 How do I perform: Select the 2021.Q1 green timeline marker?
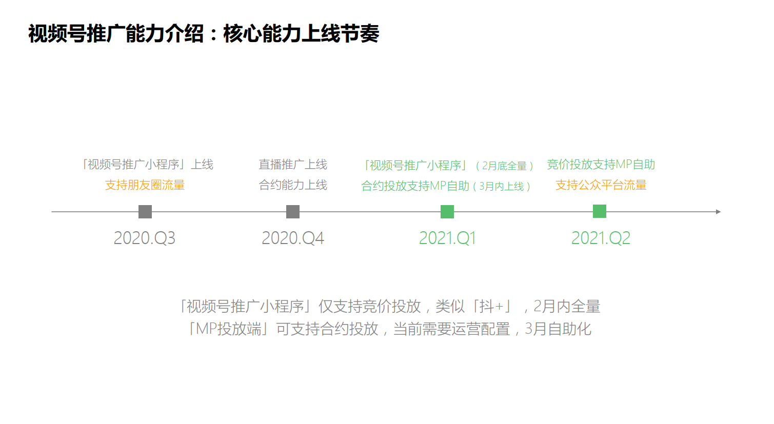coord(447,212)
